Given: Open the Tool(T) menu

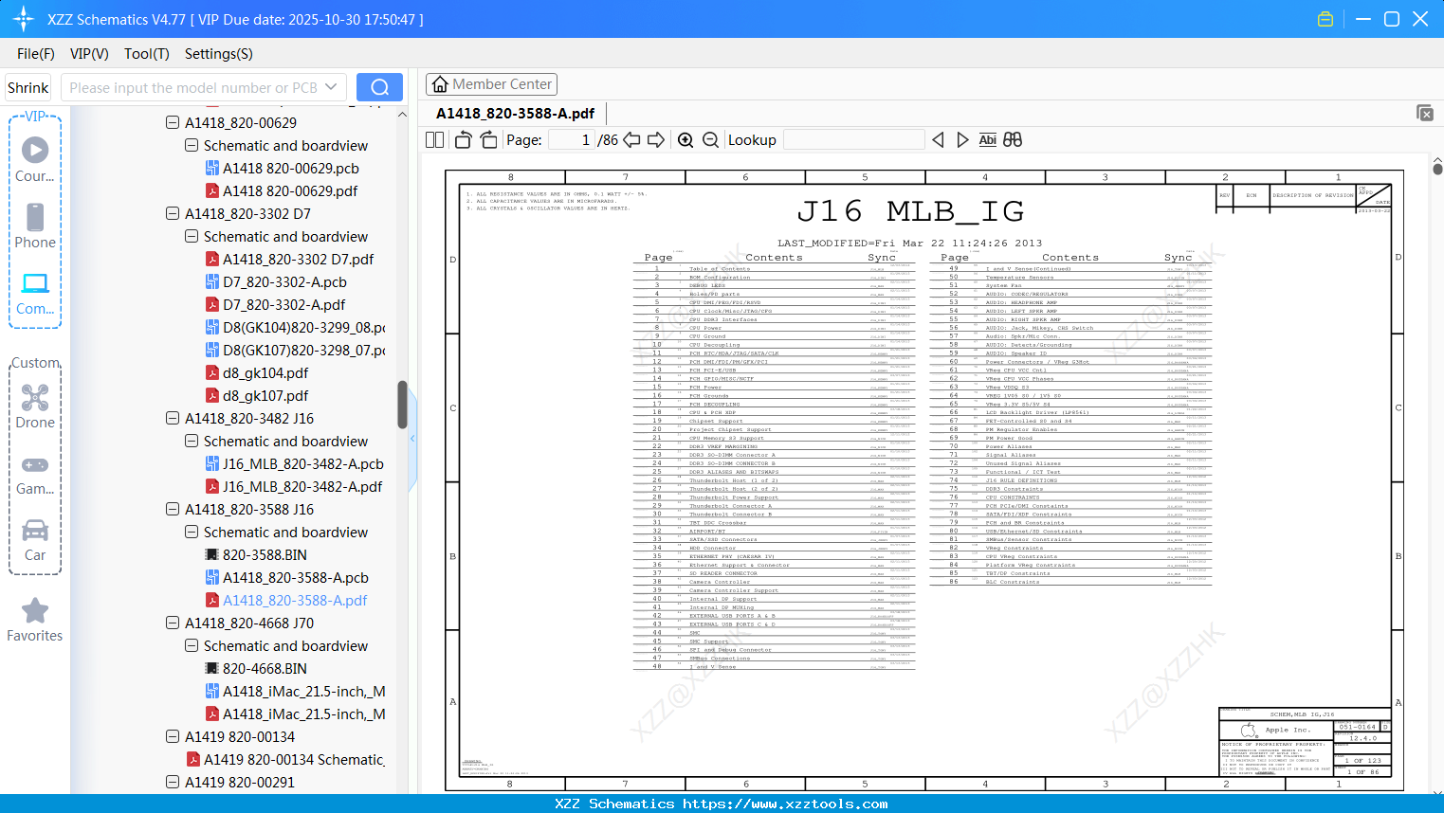Looking at the screenshot, I should click(147, 54).
